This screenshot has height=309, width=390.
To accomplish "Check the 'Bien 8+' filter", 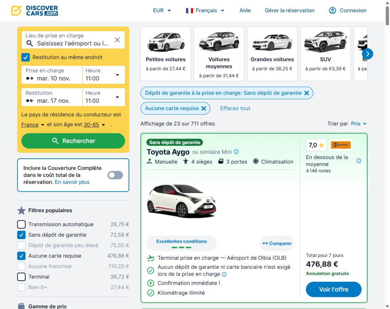I will 21,287.
